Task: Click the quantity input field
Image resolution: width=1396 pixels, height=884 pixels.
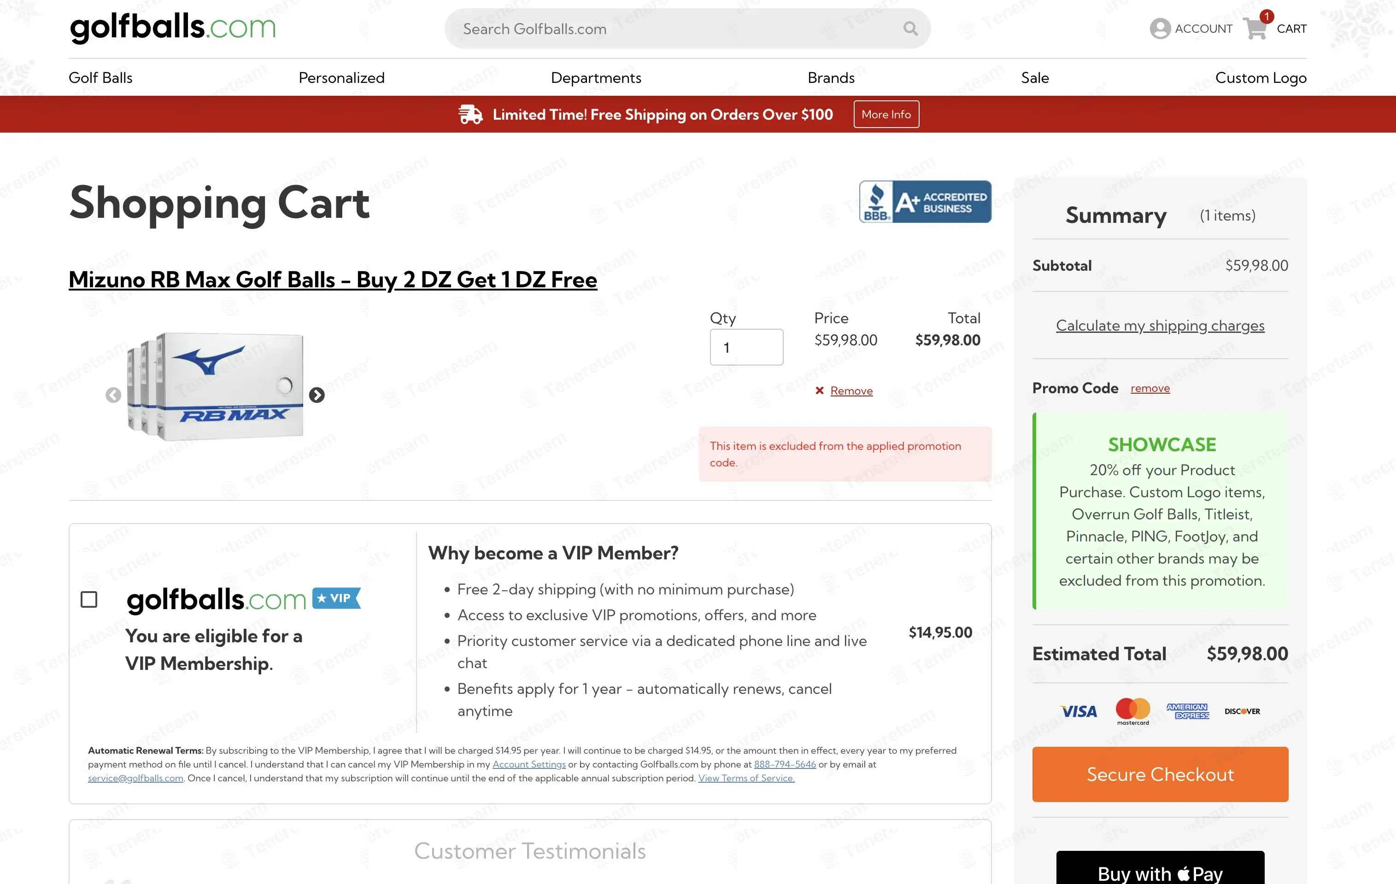Action: point(746,347)
